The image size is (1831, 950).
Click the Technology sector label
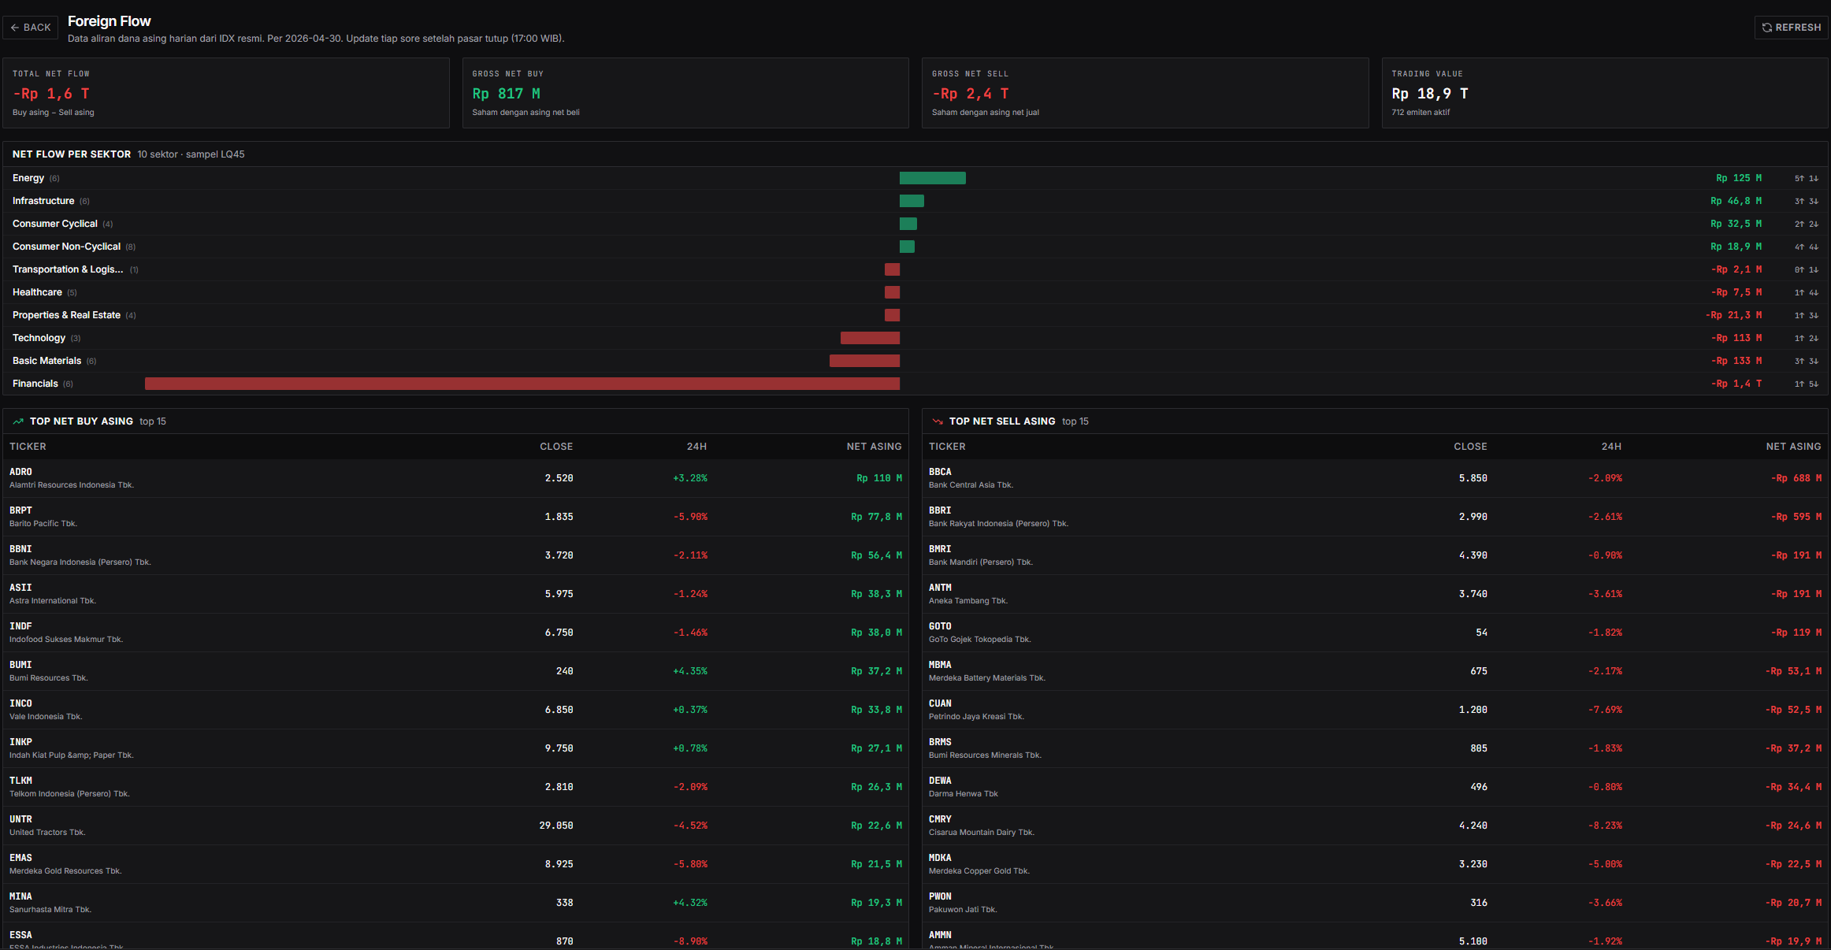point(39,338)
